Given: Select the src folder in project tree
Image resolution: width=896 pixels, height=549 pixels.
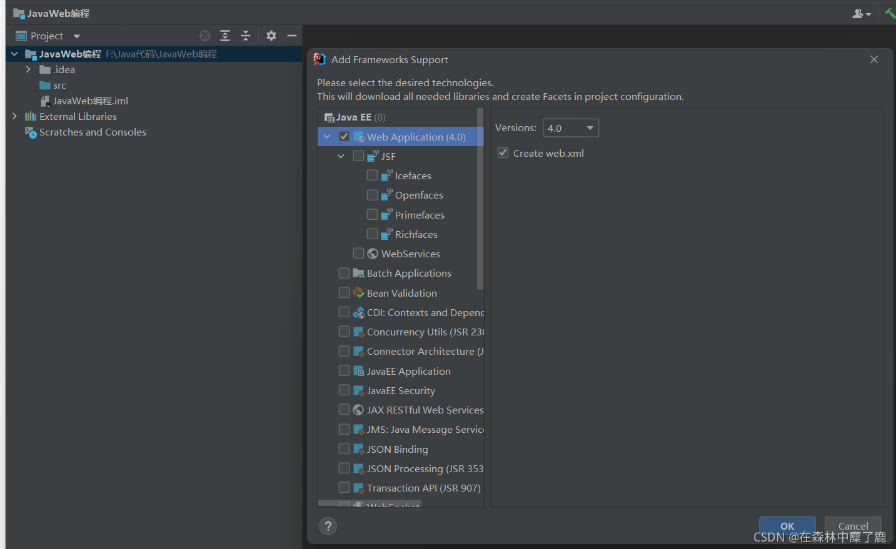Looking at the screenshot, I should click(x=154, y=85).
